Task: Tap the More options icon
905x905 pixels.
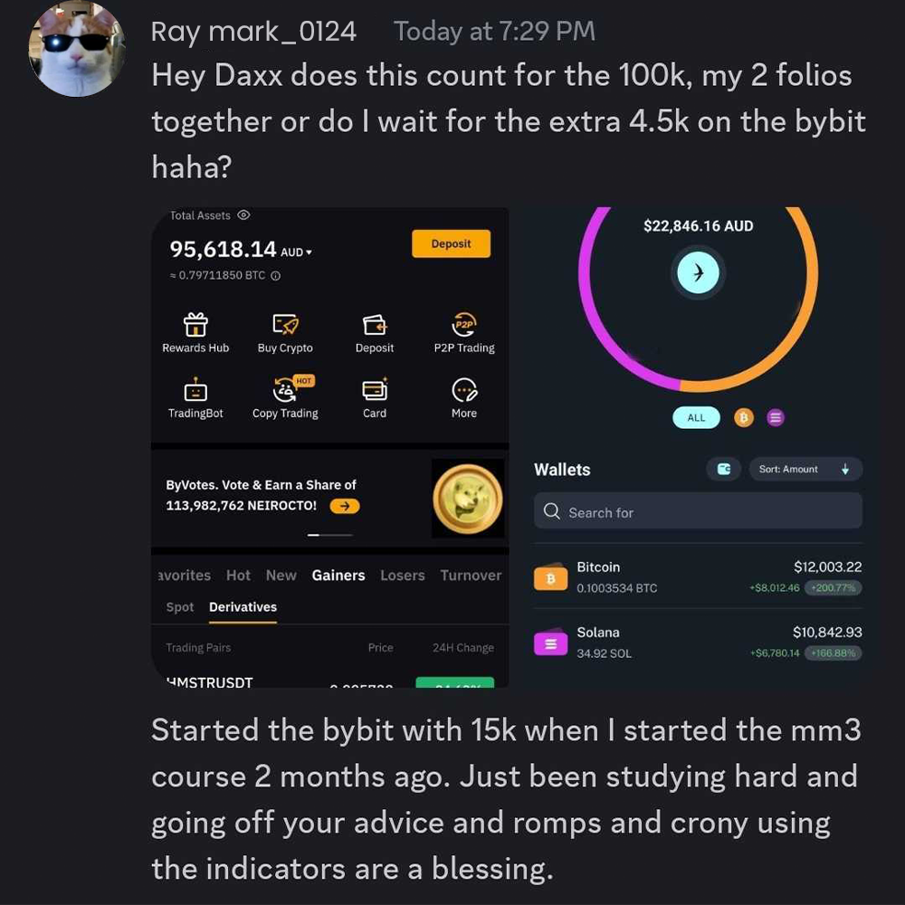Action: click(464, 390)
